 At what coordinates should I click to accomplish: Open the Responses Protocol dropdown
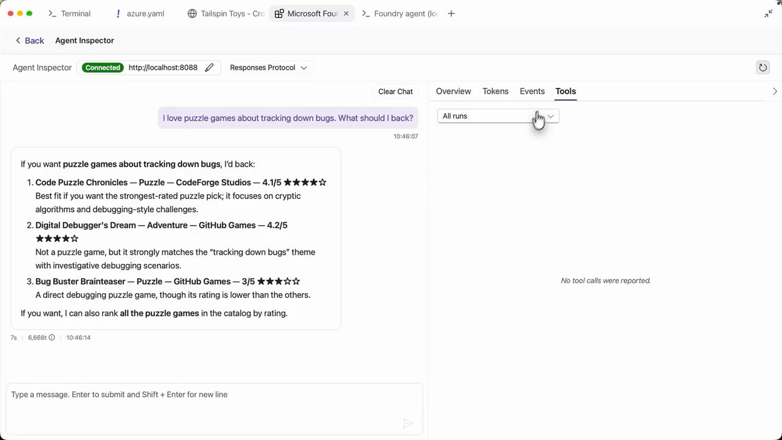268,68
